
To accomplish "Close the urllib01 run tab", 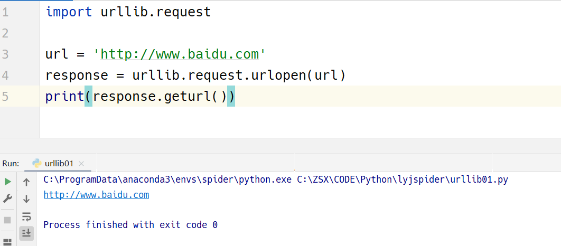I will click(81, 164).
